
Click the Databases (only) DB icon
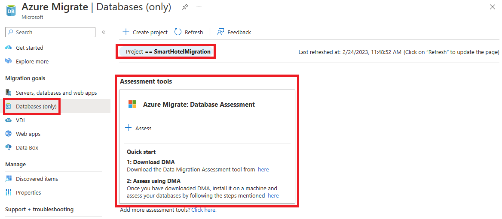tap(9, 106)
